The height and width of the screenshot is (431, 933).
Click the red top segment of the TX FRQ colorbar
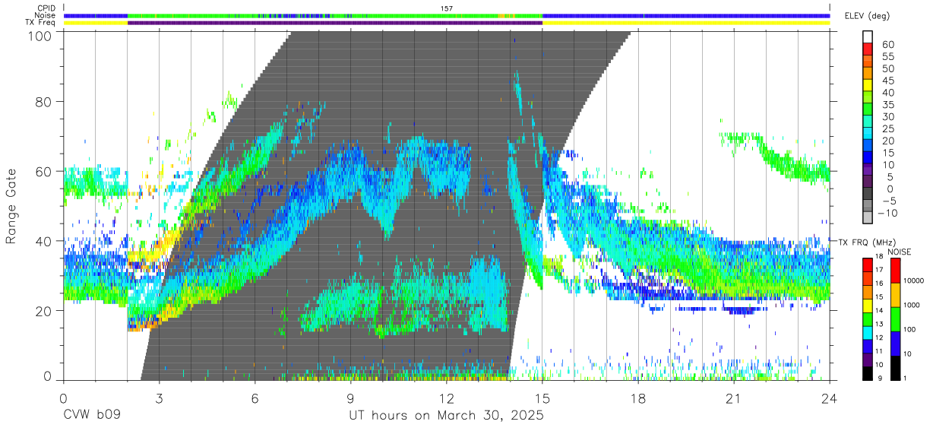(x=868, y=264)
